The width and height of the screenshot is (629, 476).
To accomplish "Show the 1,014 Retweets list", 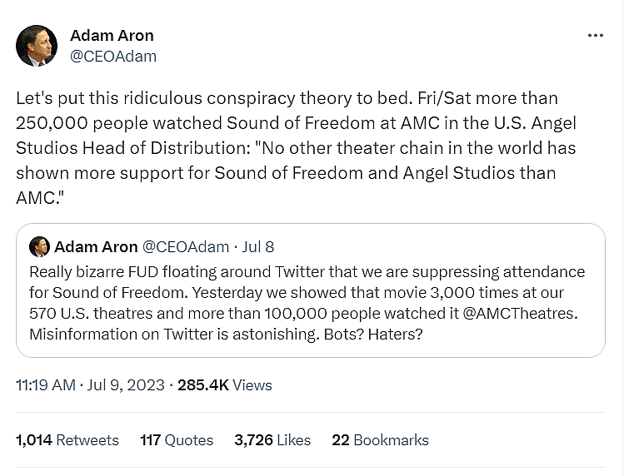I will coord(67,440).
